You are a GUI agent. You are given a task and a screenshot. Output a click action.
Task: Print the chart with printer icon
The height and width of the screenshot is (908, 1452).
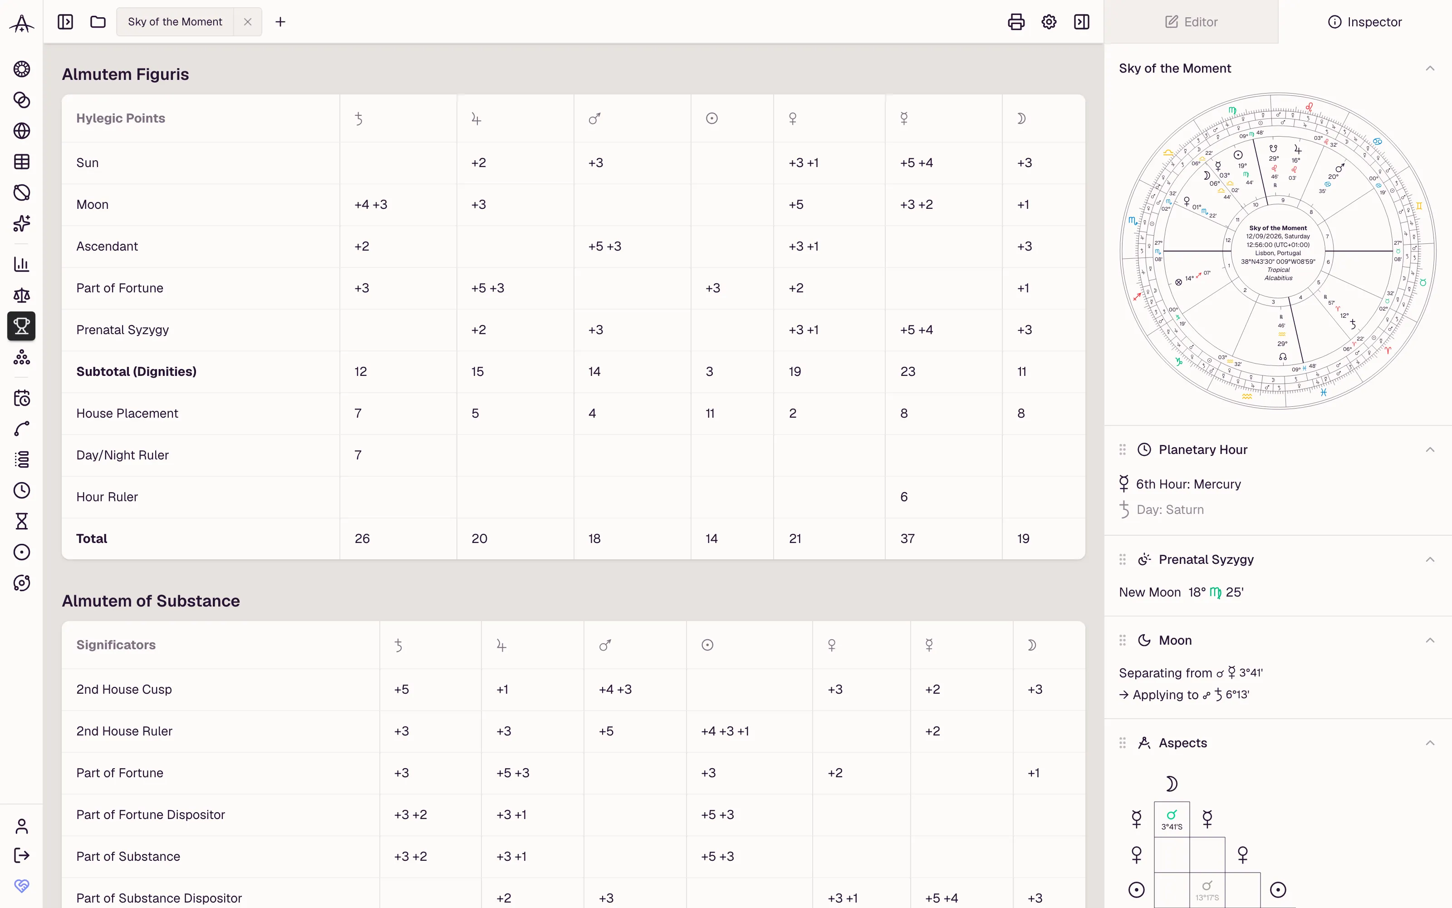click(x=1016, y=22)
